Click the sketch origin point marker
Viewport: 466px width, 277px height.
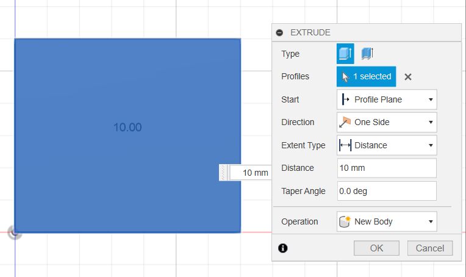[x=15, y=232]
